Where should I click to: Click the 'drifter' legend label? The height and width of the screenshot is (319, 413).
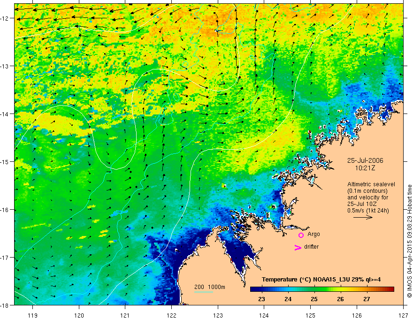[311, 247]
